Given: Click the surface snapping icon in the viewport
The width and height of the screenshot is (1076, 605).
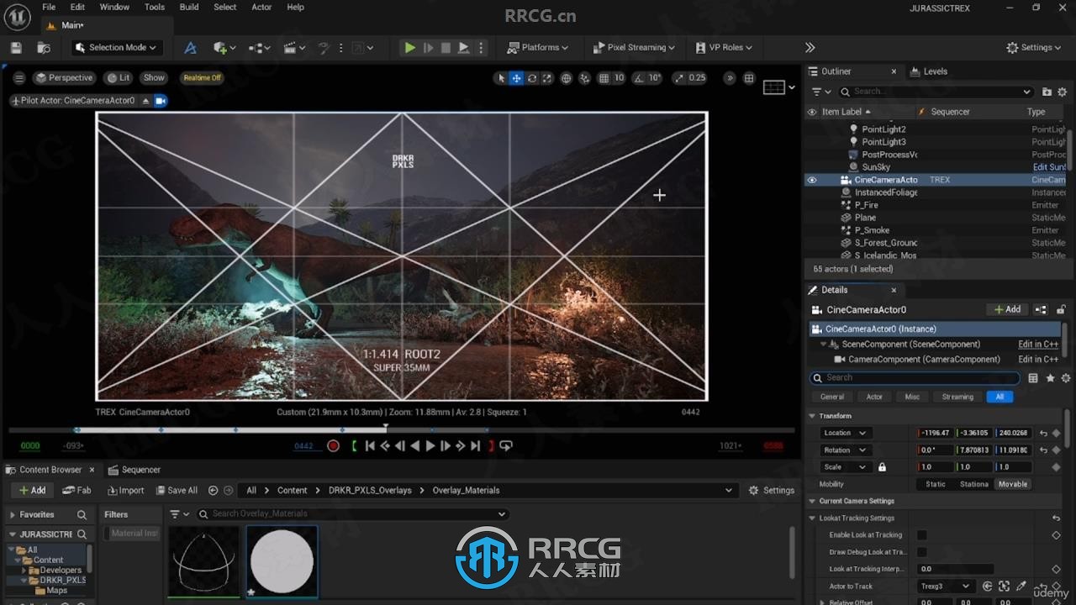Looking at the screenshot, I should pos(584,78).
